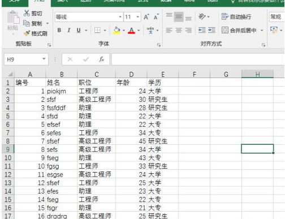Toggle Italic formatting

69,30
